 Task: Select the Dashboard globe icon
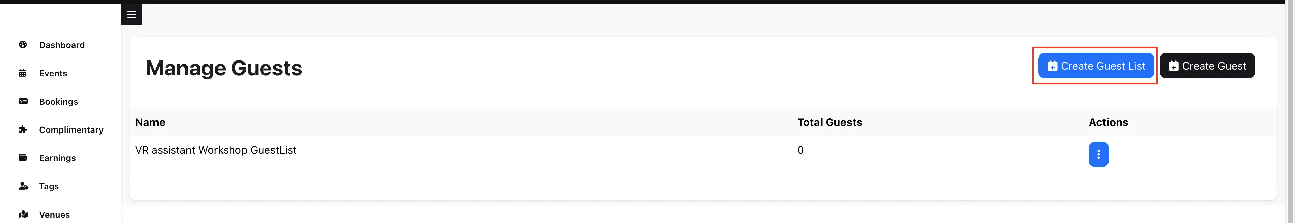[x=23, y=45]
